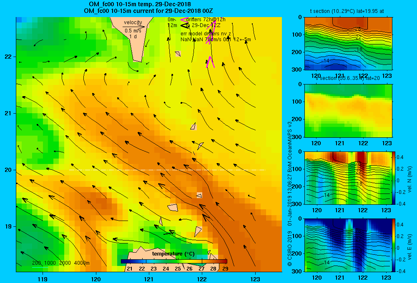Click the white dashed section line at latitude 20
This screenshot has width=417, height=283.
167,170
